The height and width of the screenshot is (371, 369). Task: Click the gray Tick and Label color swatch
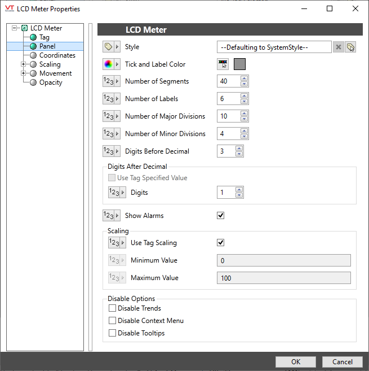coord(239,64)
